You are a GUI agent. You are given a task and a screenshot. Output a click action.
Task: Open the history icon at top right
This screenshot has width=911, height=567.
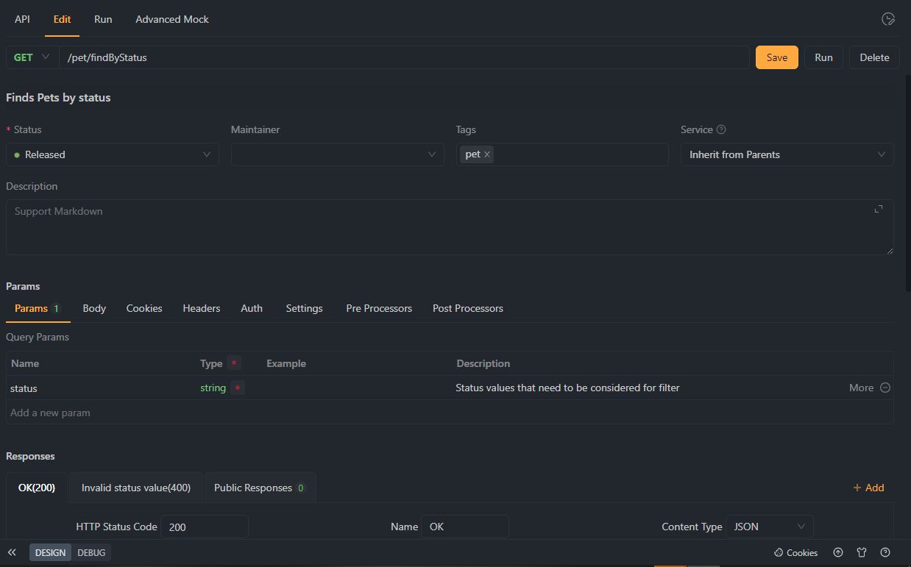(888, 19)
